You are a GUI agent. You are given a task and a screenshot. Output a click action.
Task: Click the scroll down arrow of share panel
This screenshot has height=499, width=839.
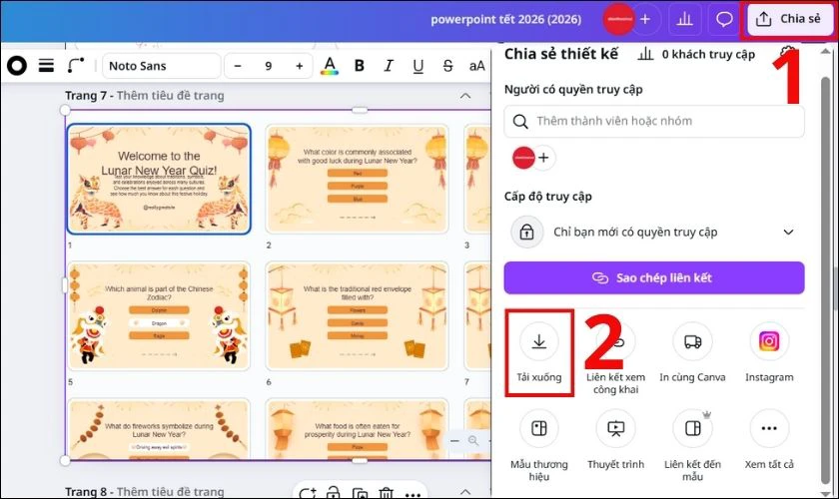(826, 493)
